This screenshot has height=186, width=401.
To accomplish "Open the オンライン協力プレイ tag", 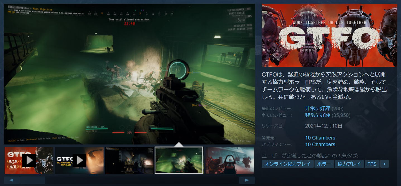I will tap(287, 164).
